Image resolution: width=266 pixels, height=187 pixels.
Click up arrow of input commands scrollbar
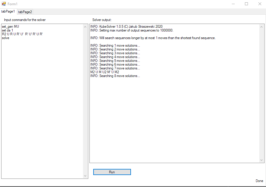point(85,27)
